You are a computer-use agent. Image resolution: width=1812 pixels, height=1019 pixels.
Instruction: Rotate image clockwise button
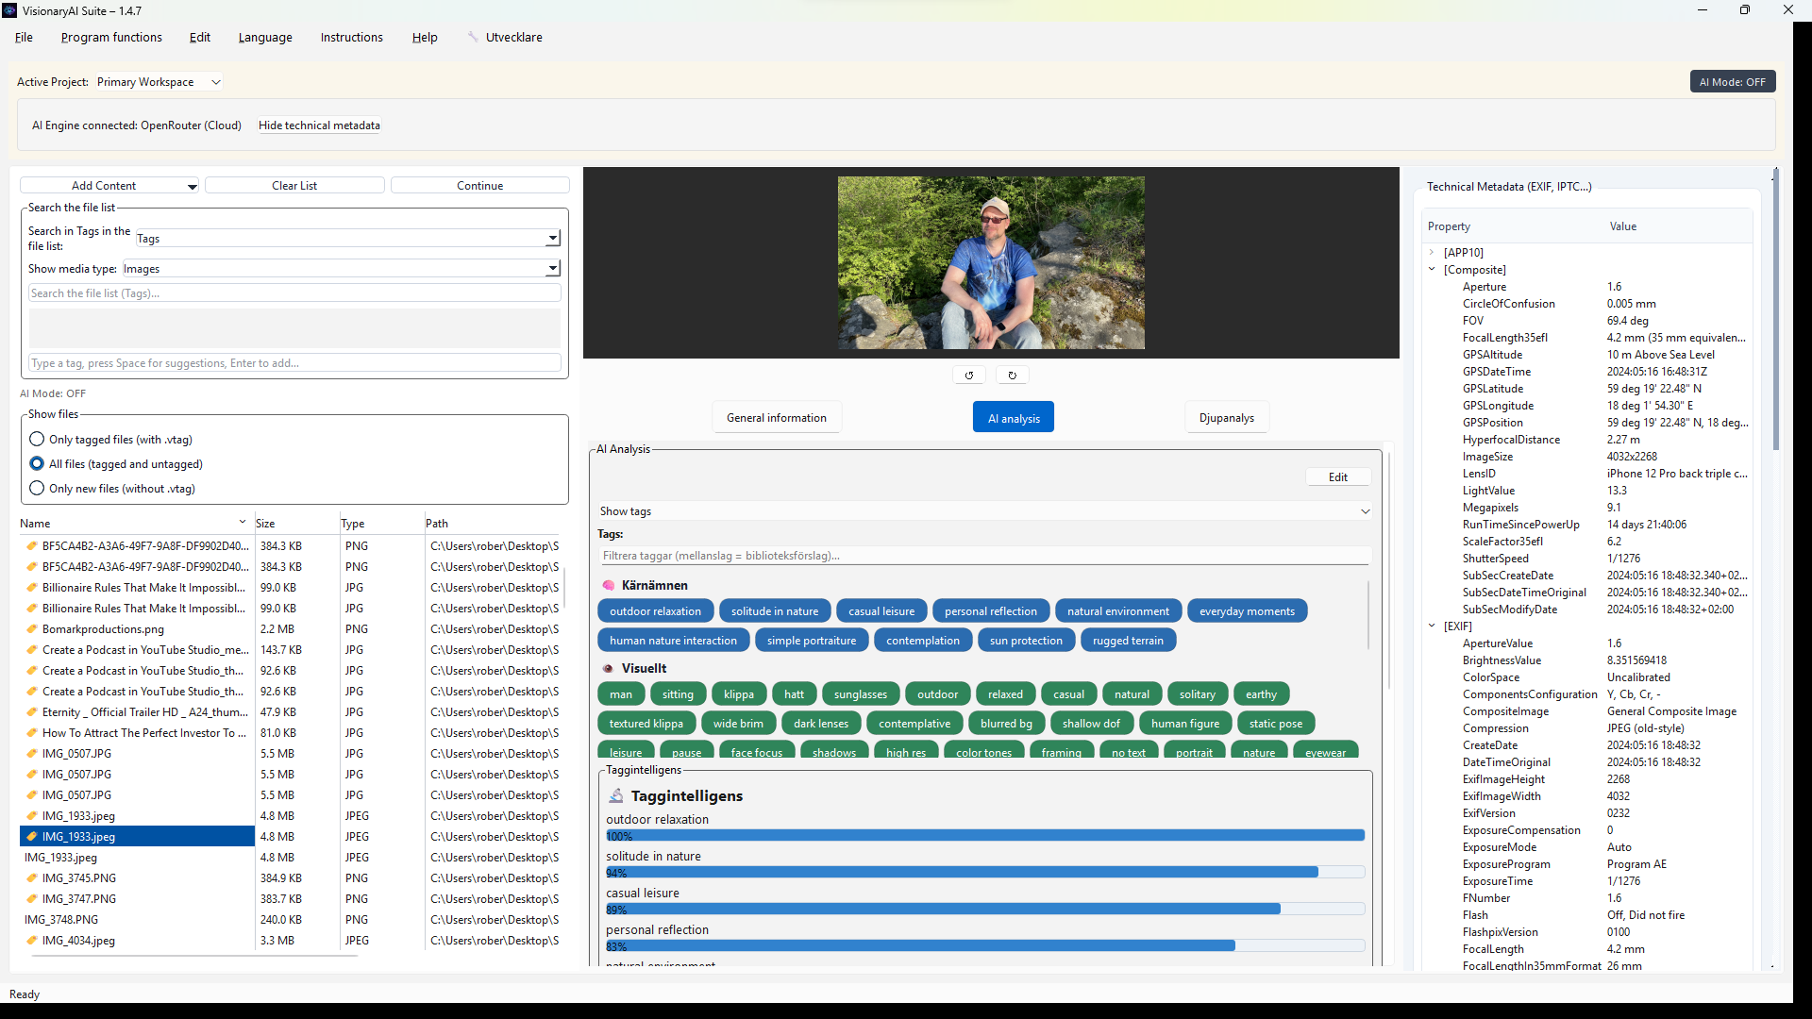click(1012, 376)
